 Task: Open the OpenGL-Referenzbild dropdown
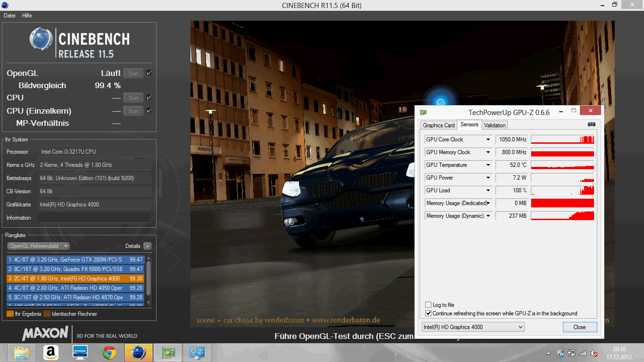(39, 246)
